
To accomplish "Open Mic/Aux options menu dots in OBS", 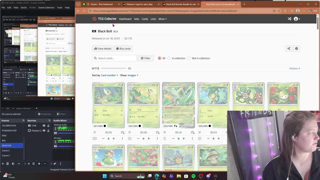I will [x=55, y=142].
